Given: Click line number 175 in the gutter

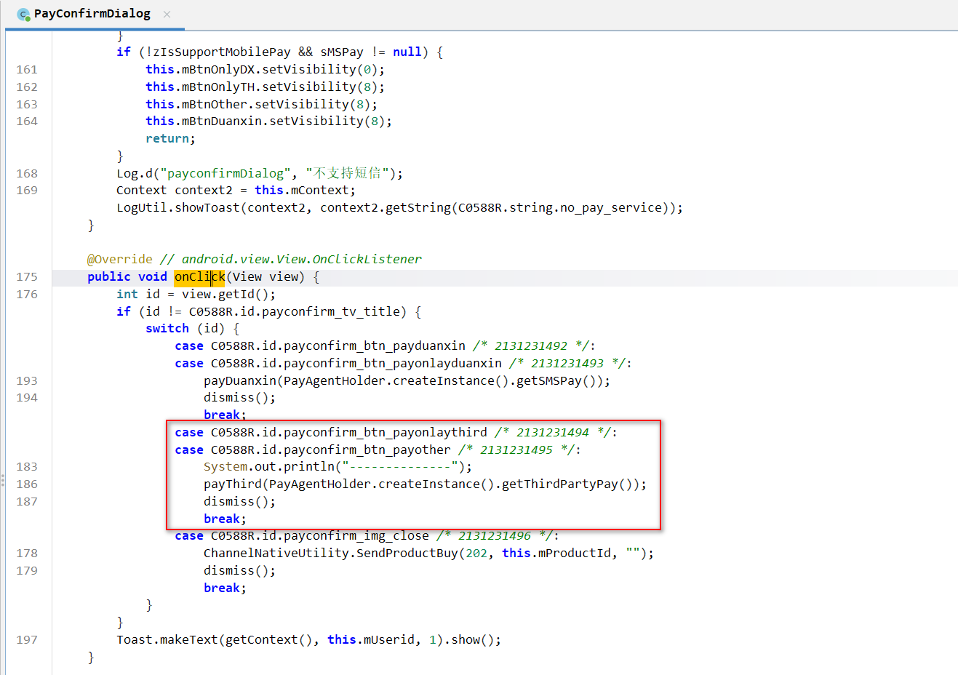Looking at the screenshot, I should [27, 277].
